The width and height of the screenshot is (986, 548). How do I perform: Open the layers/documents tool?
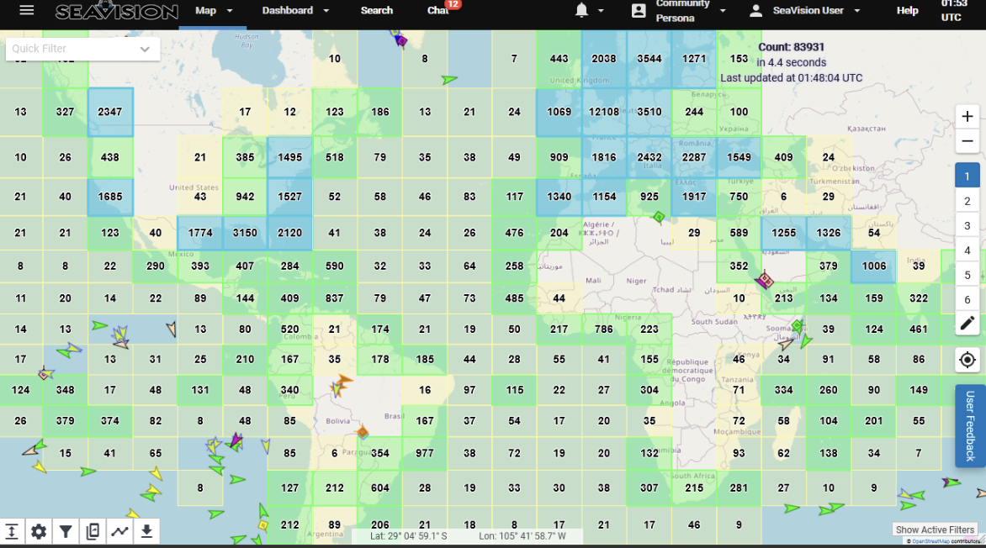tap(93, 532)
